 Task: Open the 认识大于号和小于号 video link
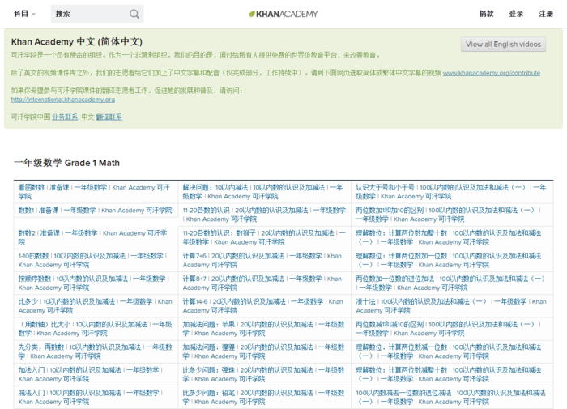[x=451, y=192]
